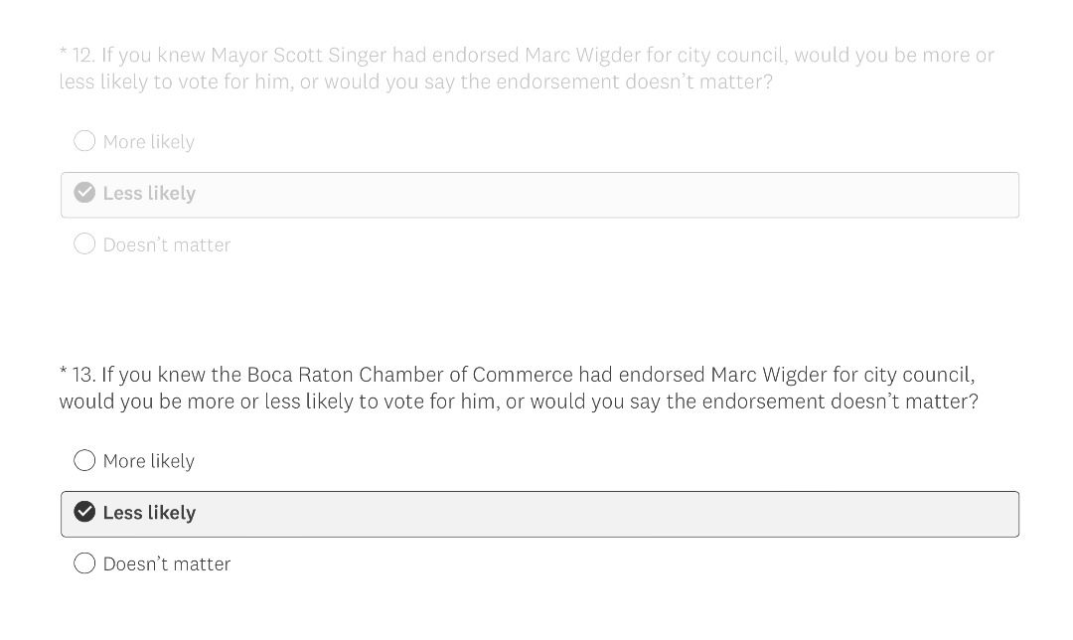Click the checked "Less likely" radio in question 13

[x=84, y=512]
